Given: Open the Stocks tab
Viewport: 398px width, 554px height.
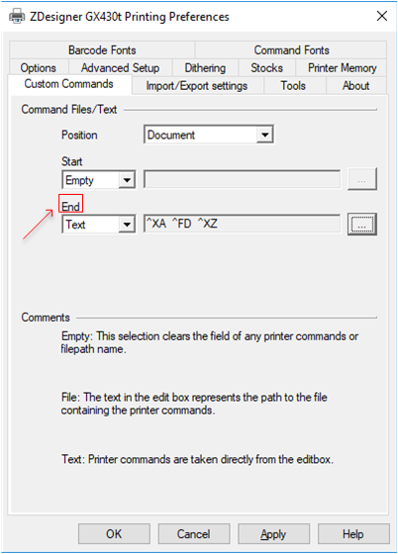Looking at the screenshot, I should point(267,68).
